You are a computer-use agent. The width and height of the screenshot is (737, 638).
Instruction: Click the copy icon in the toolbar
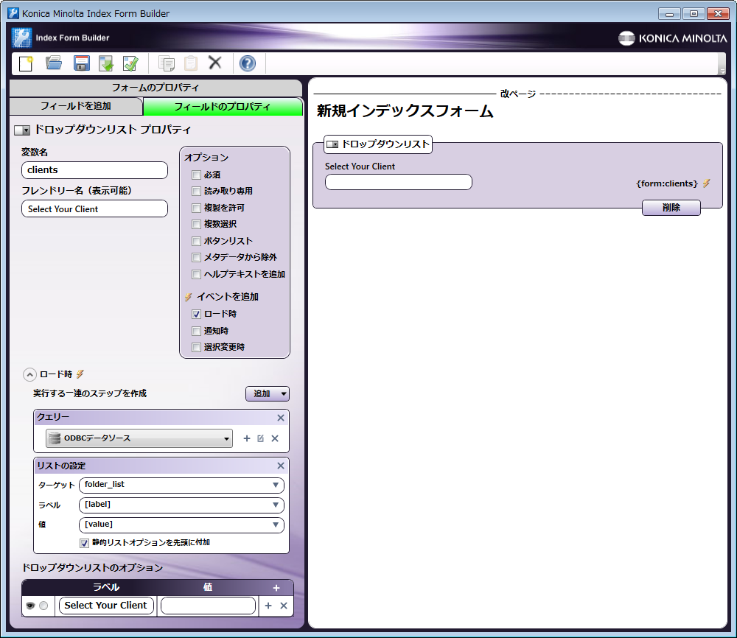pyautogui.click(x=167, y=63)
